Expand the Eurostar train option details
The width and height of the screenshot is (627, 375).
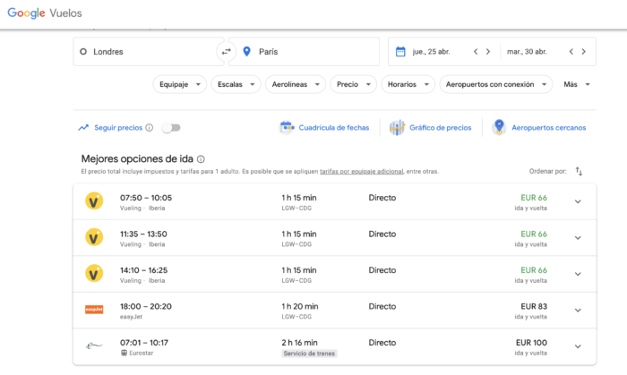[x=577, y=346]
